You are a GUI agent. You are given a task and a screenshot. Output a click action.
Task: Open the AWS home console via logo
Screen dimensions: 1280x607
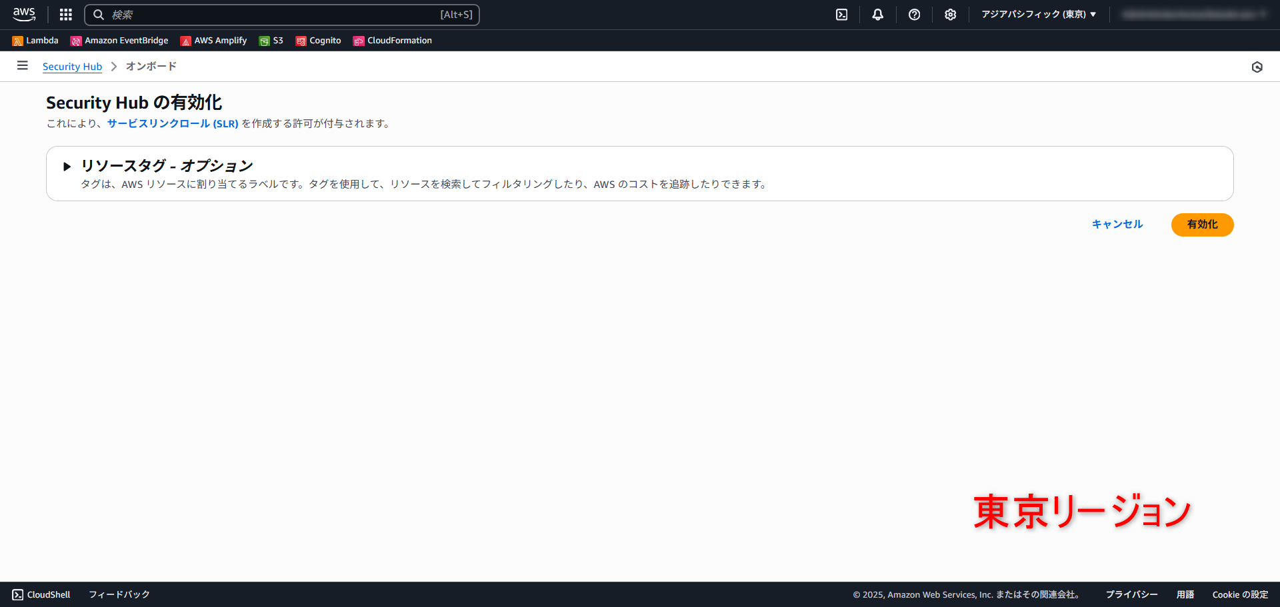pyautogui.click(x=24, y=14)
